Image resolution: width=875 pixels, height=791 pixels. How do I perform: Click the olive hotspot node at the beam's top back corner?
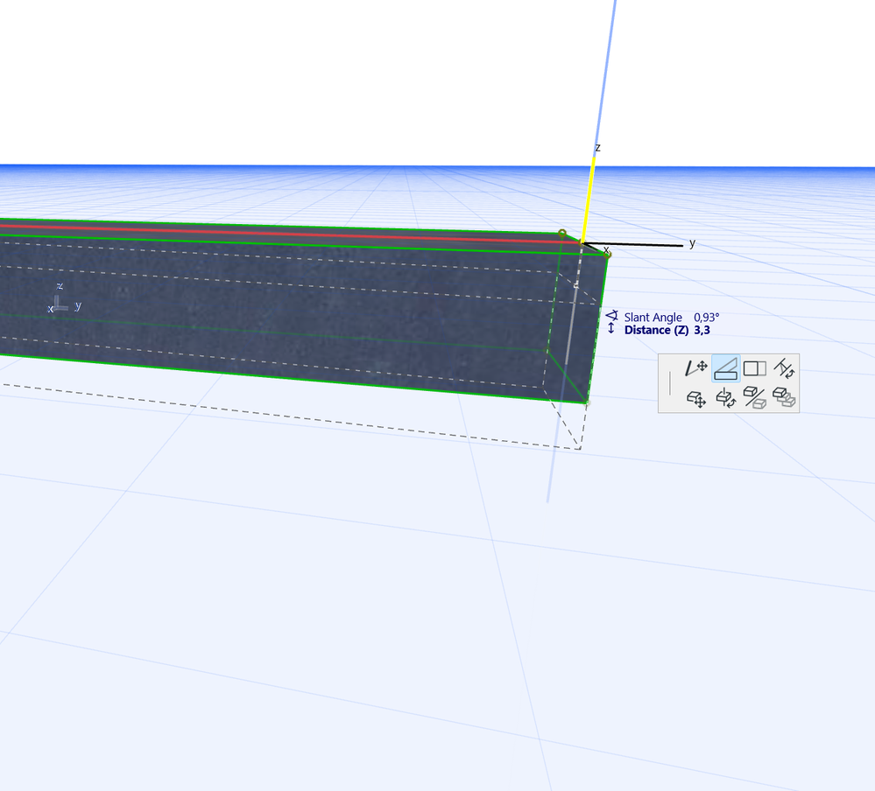click(562, 233)
